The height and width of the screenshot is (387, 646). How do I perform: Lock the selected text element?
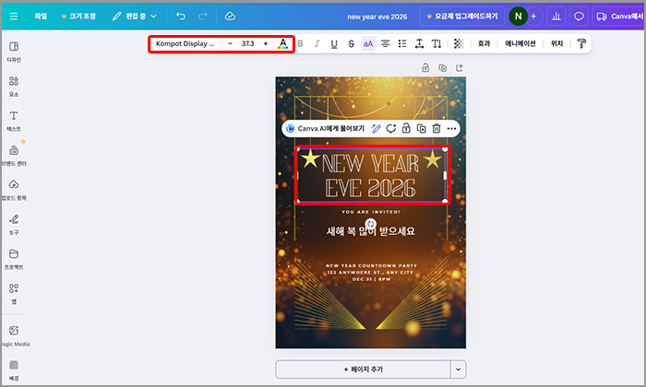[406, 129]
